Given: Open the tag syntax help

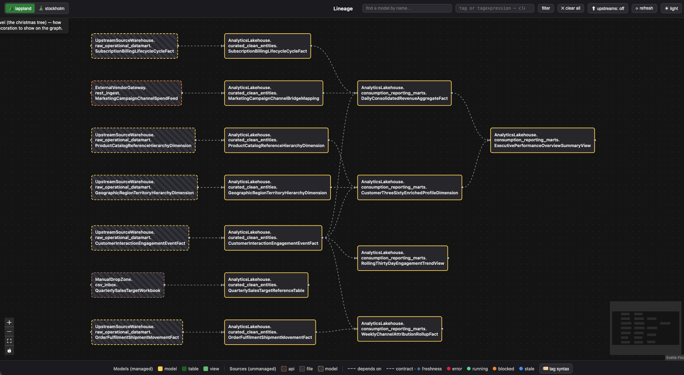Looking at the screenshot, I should (x=556, y=369).
